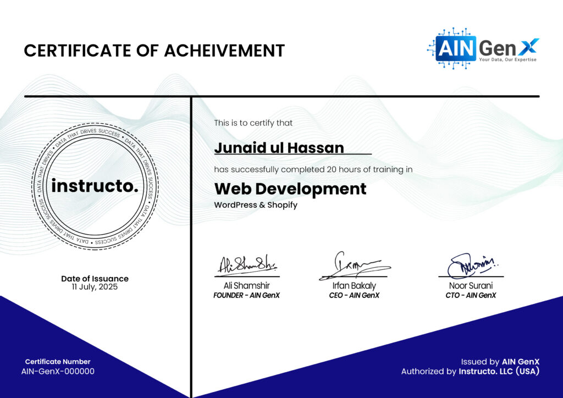Click 'Your Data, Our Expertise' tagline
The image size is (563, 398).
pos(507,59)
